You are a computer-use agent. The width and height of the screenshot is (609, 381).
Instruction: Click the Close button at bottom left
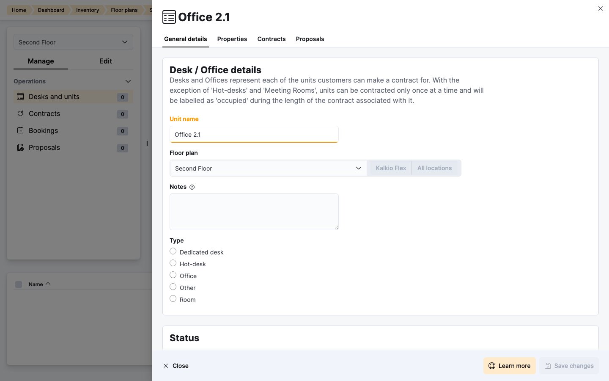tap(176, 366)
